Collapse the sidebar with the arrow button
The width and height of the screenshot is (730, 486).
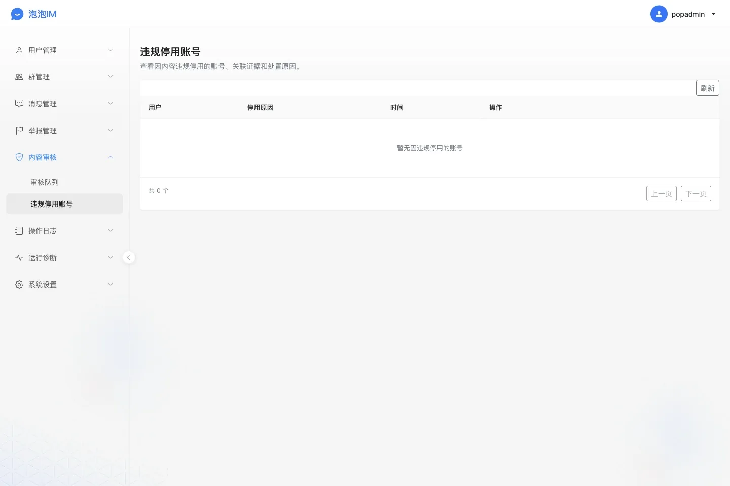(129, 257)
